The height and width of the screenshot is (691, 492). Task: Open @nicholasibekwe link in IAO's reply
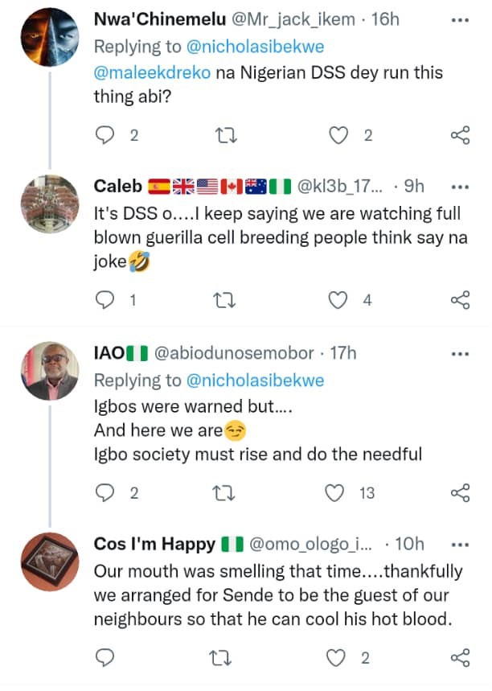coord(256,380)
